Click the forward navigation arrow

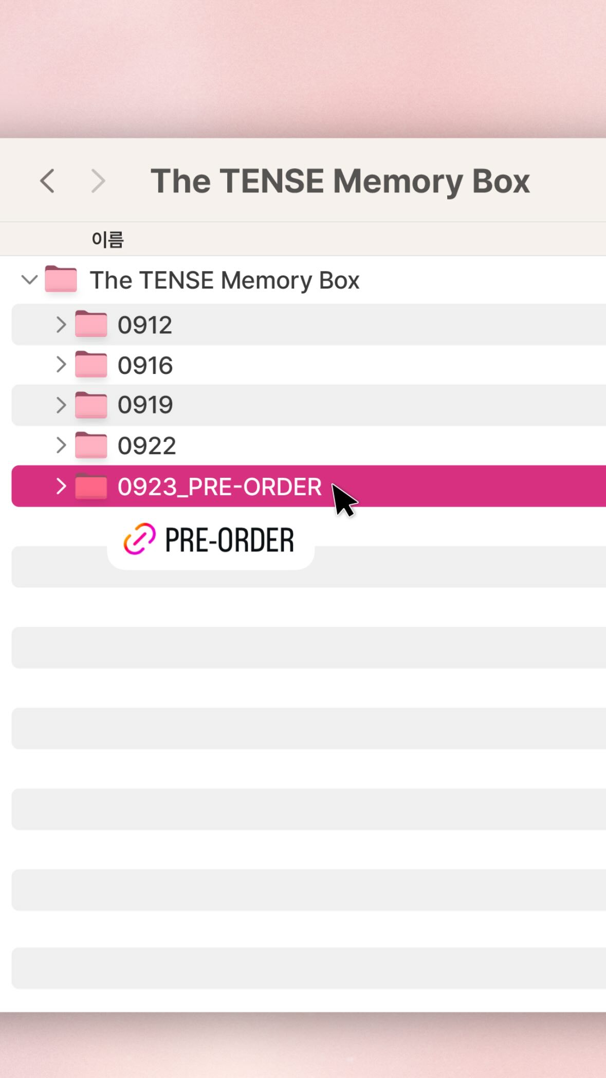coord(98,181)
